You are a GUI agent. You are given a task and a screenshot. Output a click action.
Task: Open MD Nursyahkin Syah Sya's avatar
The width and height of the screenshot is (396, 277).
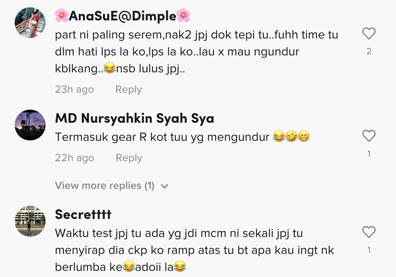tap(30, 125)
